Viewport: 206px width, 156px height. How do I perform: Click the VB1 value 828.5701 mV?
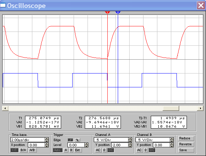coord(44,127)
